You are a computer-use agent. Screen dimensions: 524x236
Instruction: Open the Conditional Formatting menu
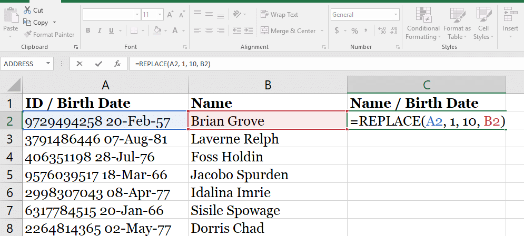coord(423,23)
